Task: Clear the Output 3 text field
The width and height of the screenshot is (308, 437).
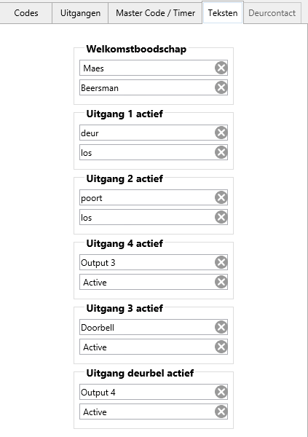Action: pos(221,262)
